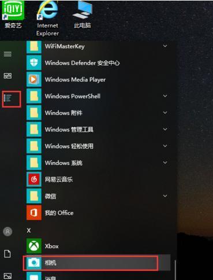Jump via the X letter header
The height and width of the screenshot is (280, 213).
coord(29,230)
